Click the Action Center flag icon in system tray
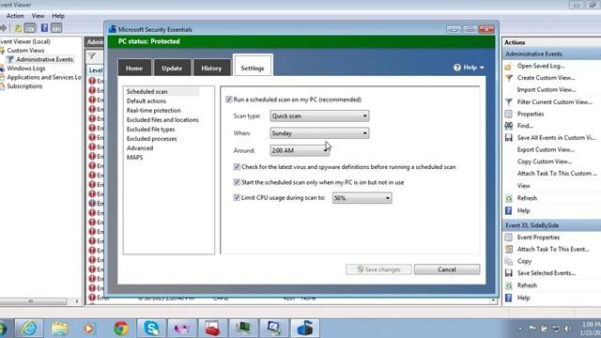Viewport: 601px width, 338px height. click(x=532, y=329)
